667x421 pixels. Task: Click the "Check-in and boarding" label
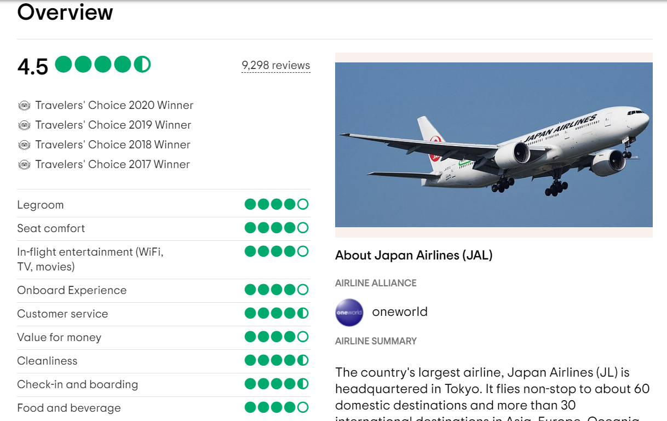pyautogui.click(x=77, y=384)
